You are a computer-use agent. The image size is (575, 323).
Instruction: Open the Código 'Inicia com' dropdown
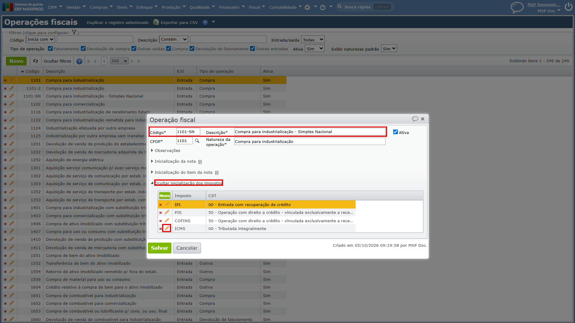(40, 39)
